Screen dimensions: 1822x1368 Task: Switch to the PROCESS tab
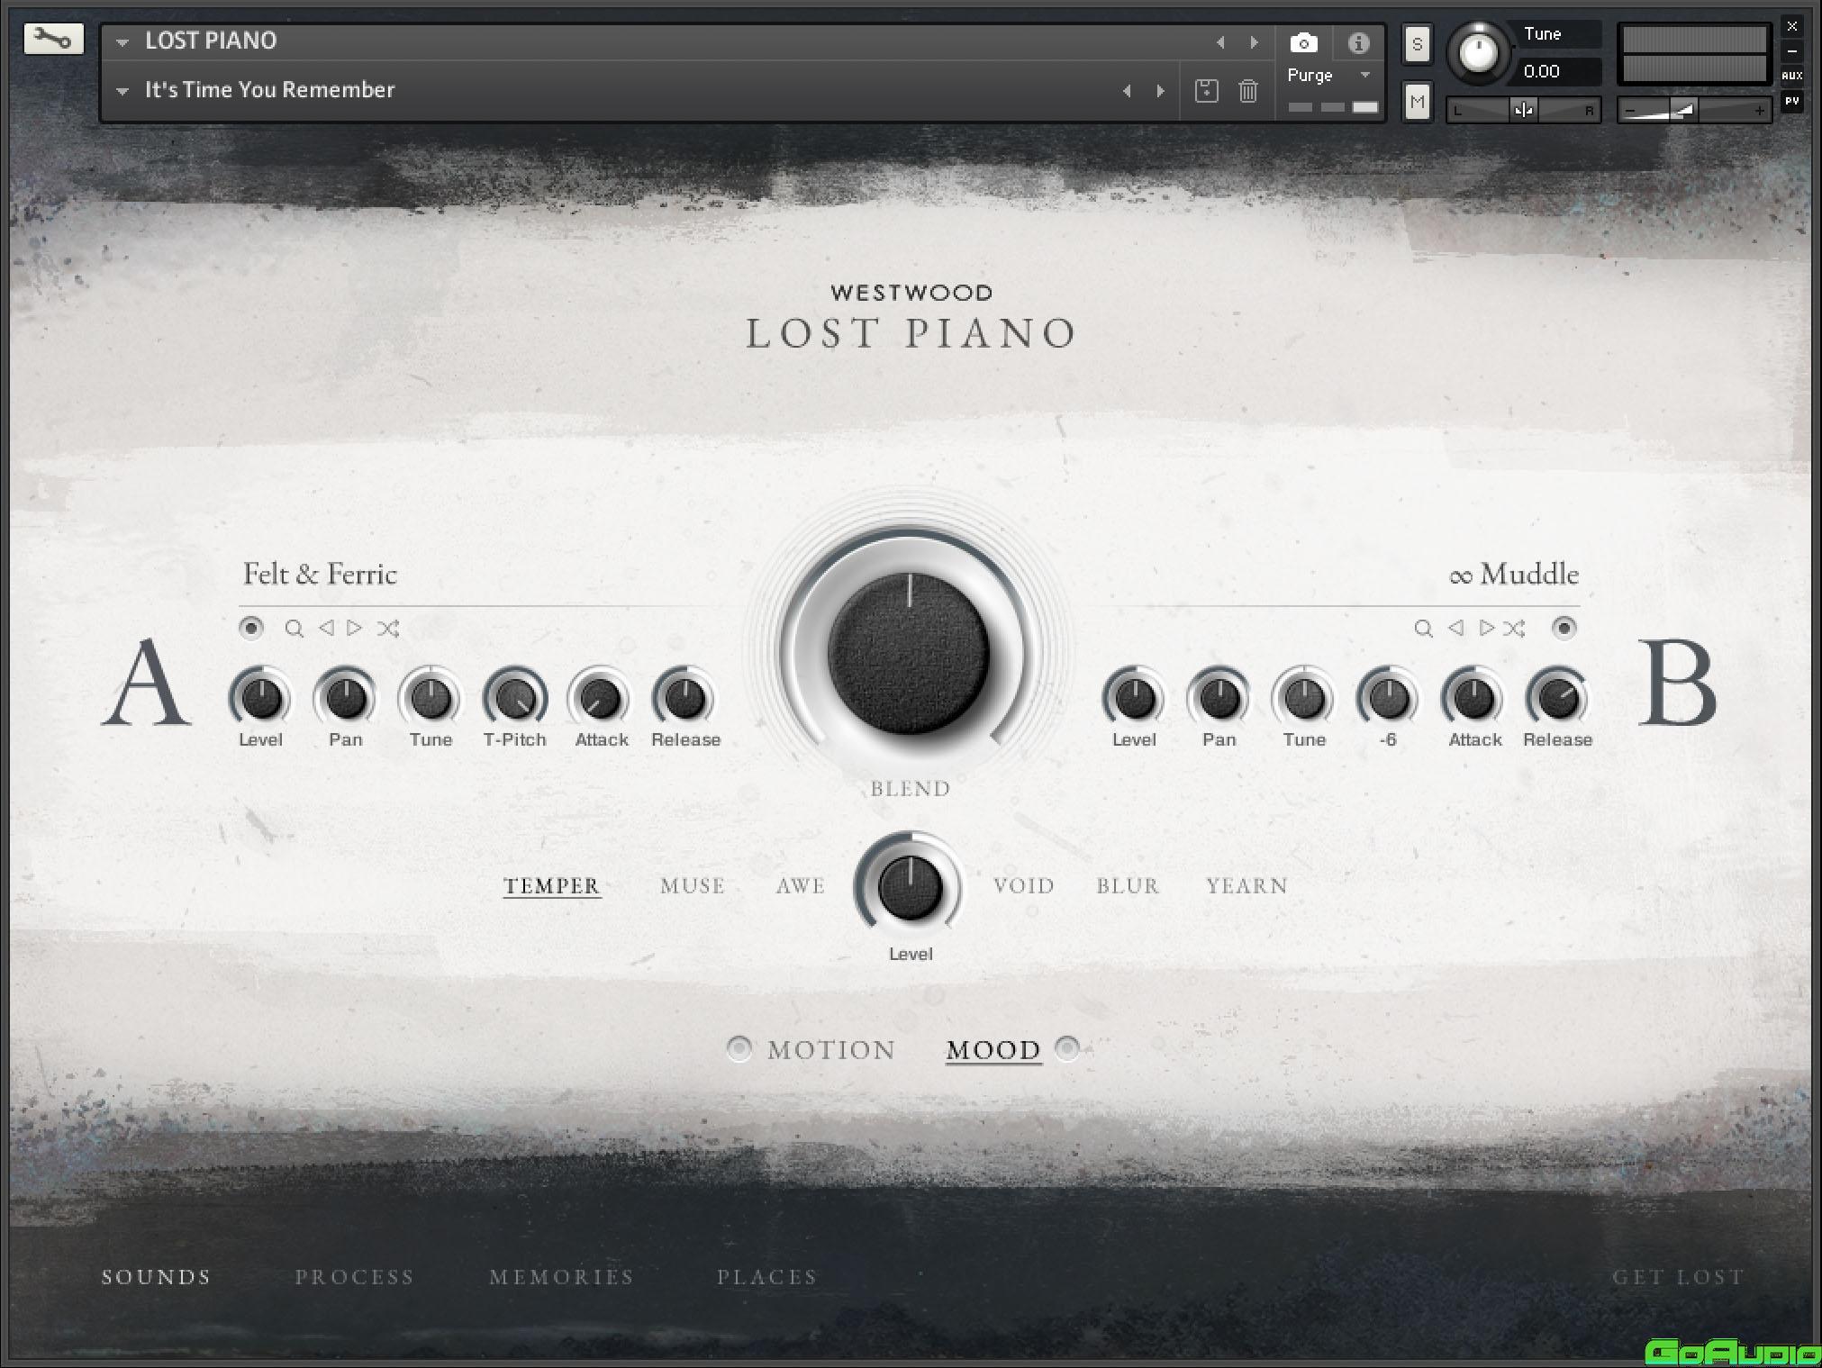click(354, 1276)
